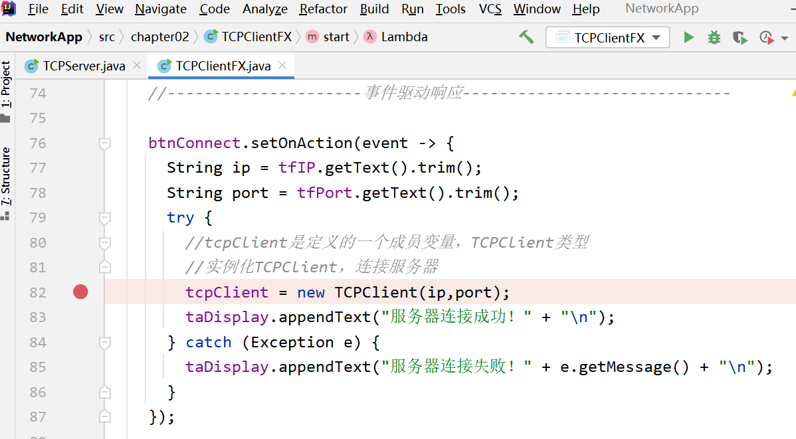This screenshot has width=796, height=439.
Task: Click TCPClient constructor call on line 82
Action: (375, 292)
